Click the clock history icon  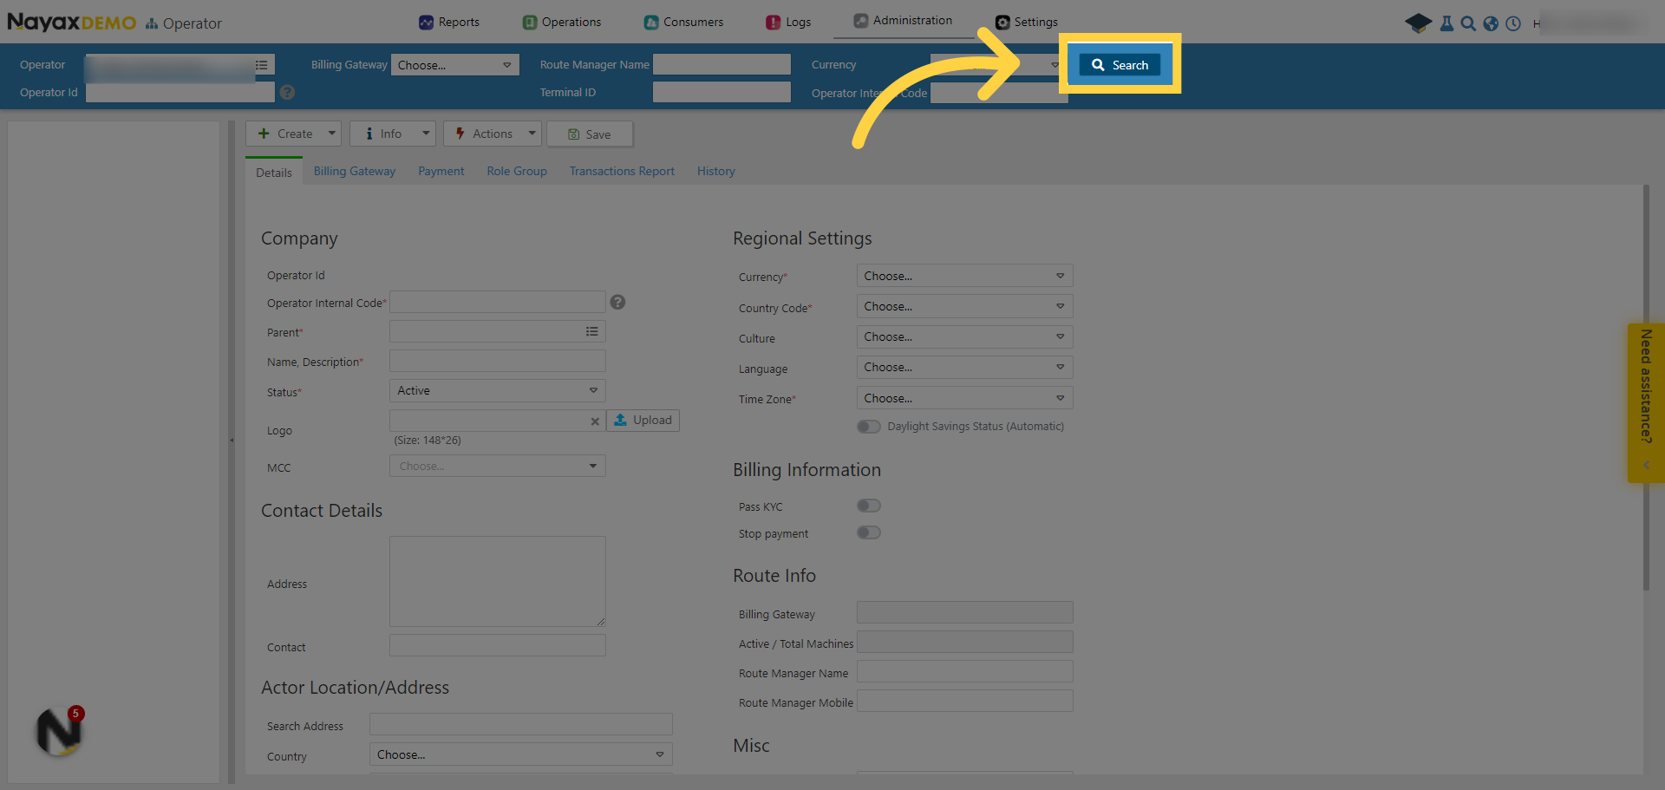click(1513, 23)
